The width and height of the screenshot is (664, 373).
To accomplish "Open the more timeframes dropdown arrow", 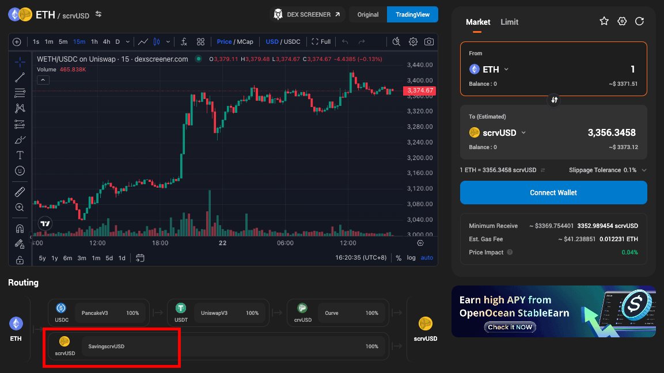I will coord(127,41).
